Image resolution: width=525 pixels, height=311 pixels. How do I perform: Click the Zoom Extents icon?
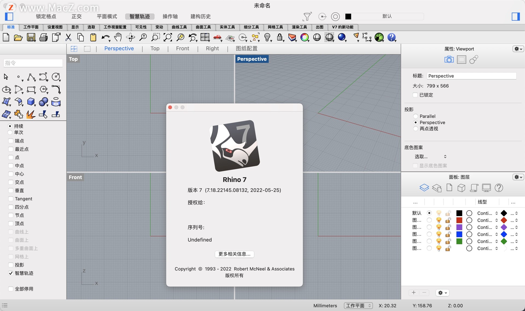167,37
